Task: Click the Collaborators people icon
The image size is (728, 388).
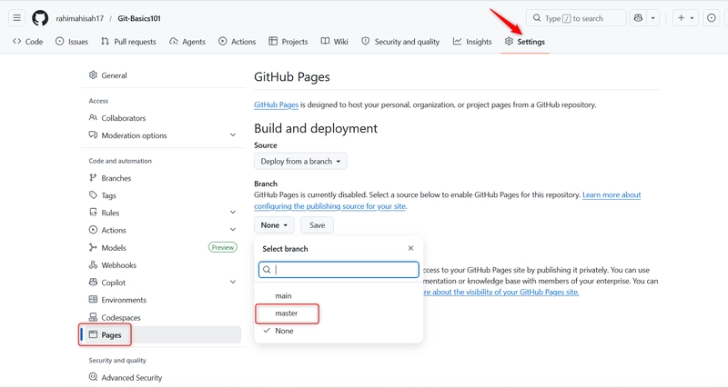Action: click(x=93, y=118)
